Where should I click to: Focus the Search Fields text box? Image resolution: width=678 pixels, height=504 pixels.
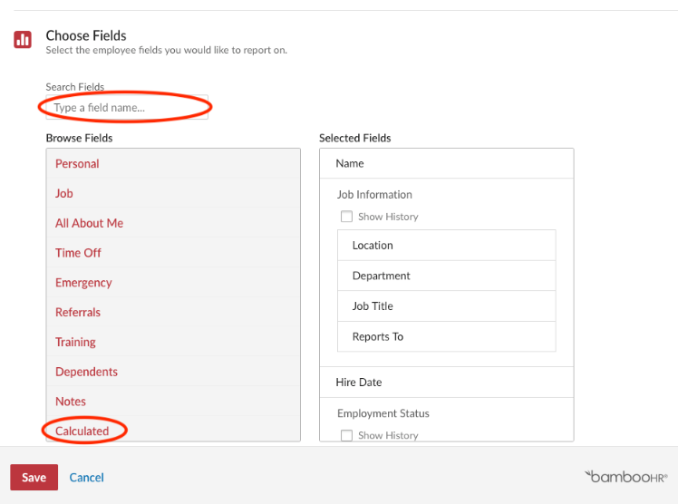point(127,107)
